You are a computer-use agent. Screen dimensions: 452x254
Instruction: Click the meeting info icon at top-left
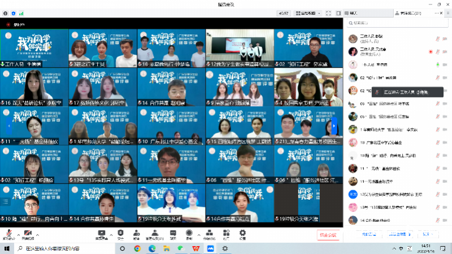coord(6,13)
